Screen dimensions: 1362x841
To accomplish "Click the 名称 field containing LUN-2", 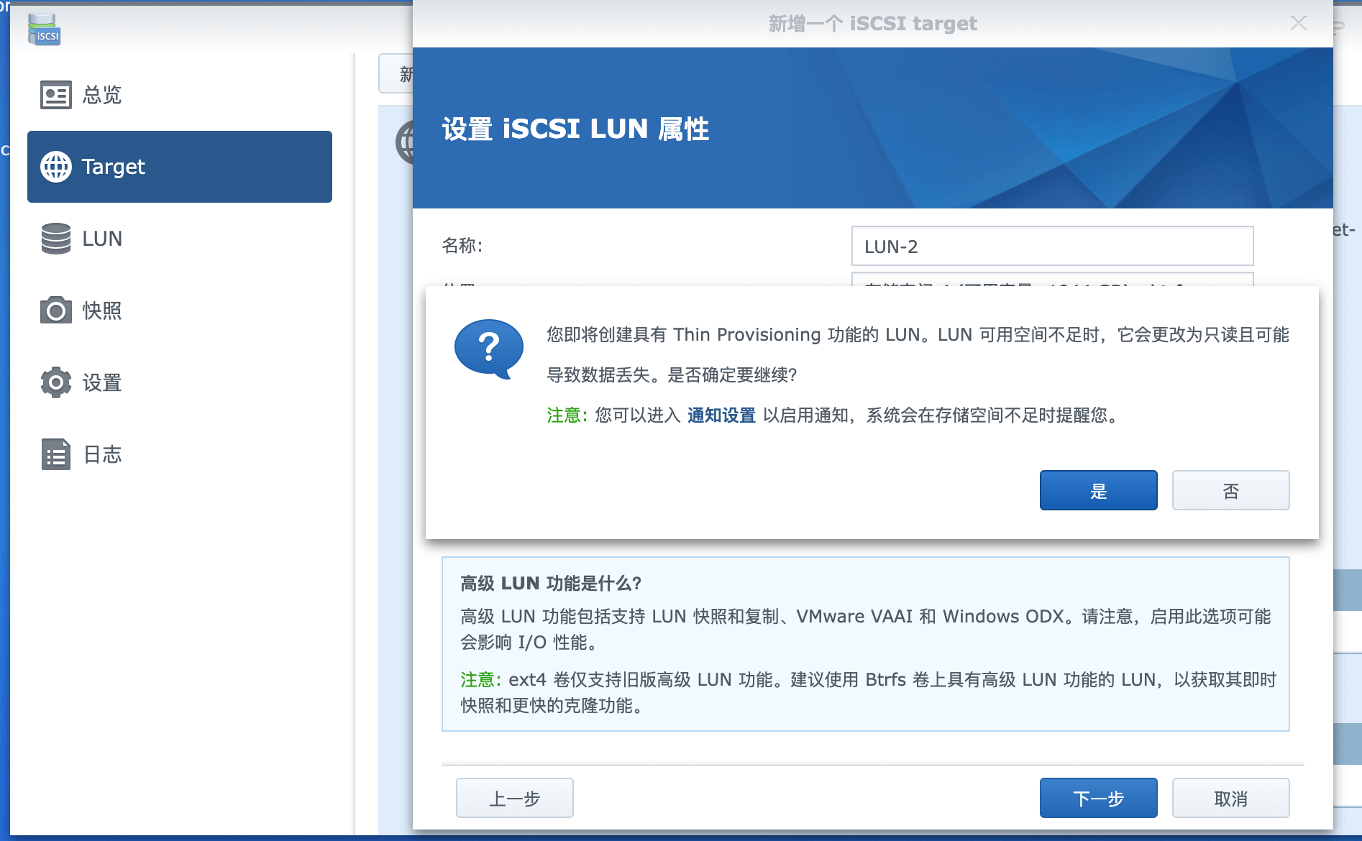I will tap(1051, 247).
